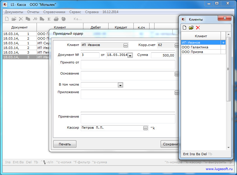Image resolution: width=237 pixels, height=175 pixels.
Task: Click the № numbering icon in main toolbar
Action: [x=35, y=19]
